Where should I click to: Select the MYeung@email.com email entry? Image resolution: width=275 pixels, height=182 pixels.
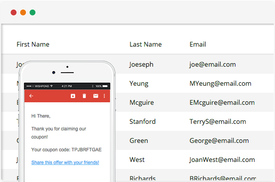[x=220, y=84]
